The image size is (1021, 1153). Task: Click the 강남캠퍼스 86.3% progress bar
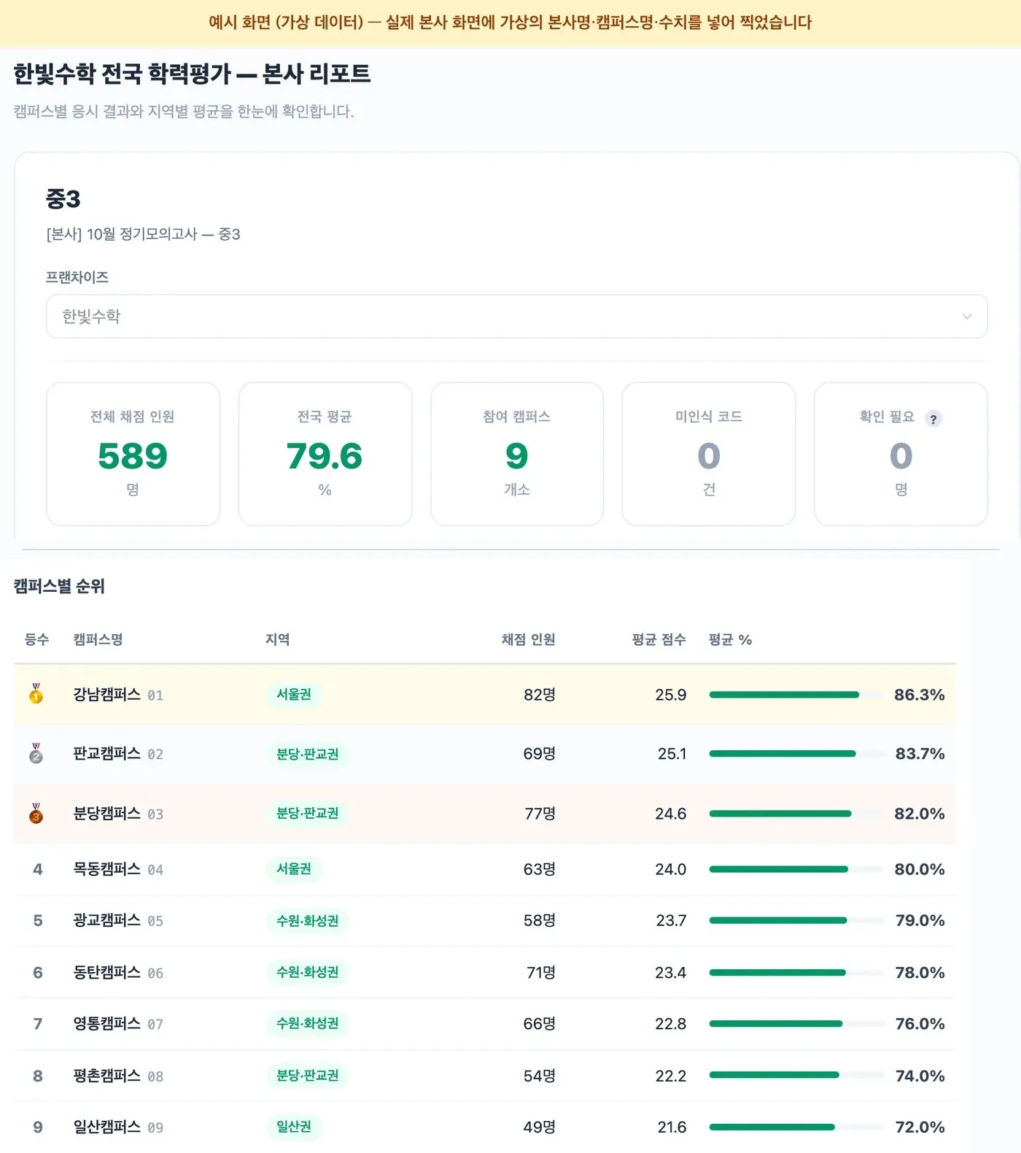(x=796, y=695)
